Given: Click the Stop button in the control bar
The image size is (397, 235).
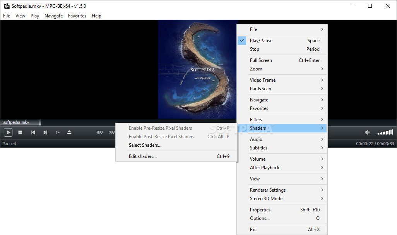Looking at the screenshot, I should click(20, 132).
